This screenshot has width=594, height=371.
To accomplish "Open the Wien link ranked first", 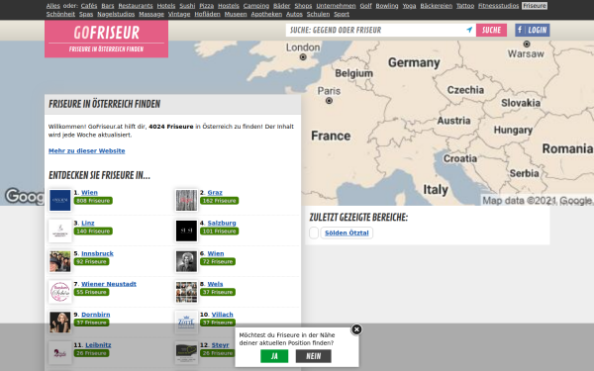I will [x=89, y=192].
